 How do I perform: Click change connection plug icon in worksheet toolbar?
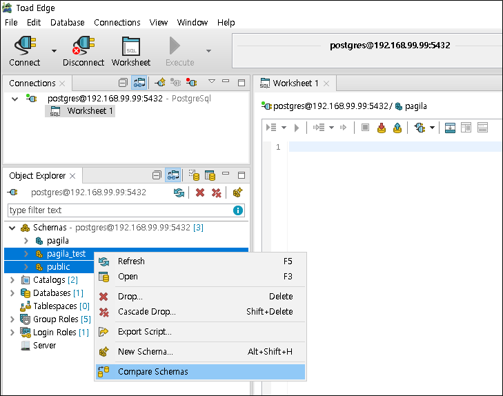[x=420, y=128]
